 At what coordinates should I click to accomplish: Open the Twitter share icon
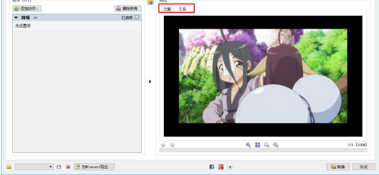[230, 167]
